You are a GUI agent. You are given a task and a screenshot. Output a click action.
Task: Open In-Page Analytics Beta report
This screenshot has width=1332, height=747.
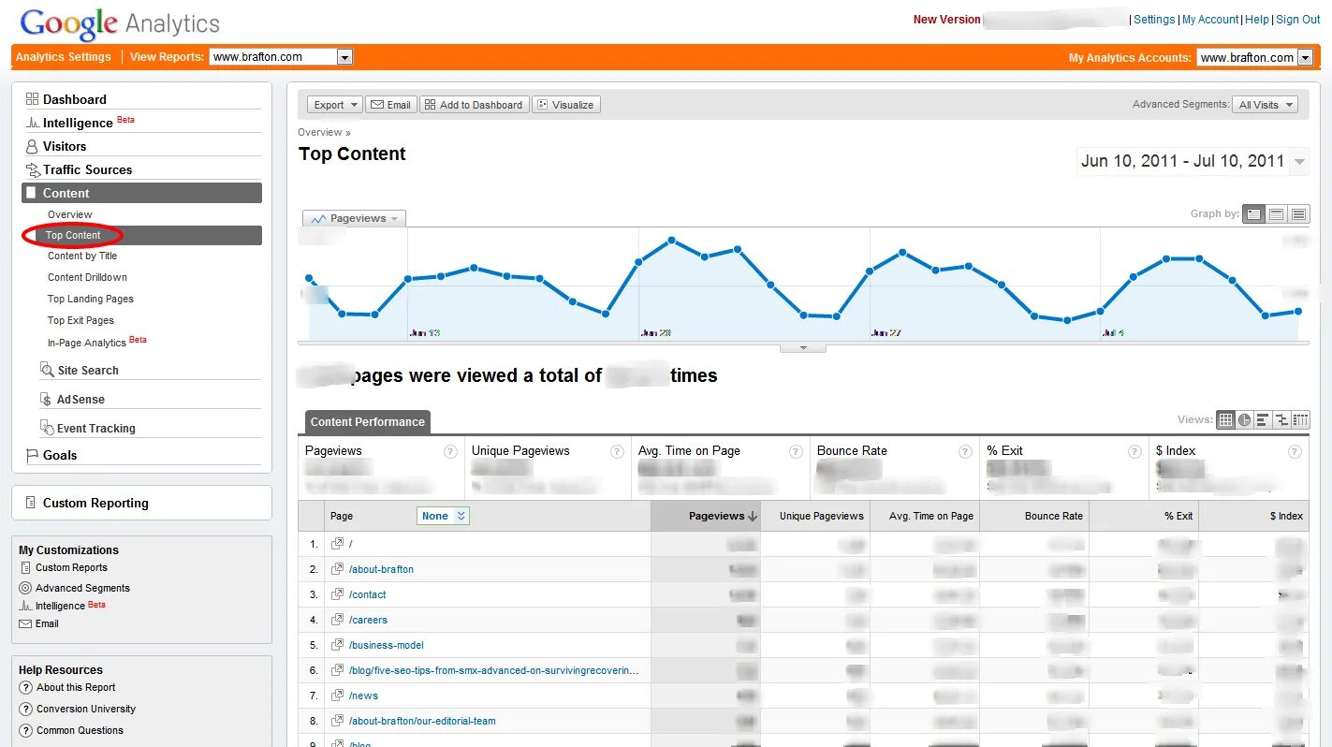point(97,342)
